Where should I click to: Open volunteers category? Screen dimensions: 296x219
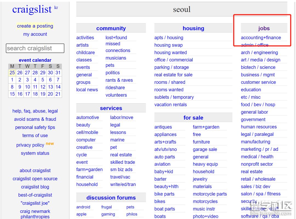(116, 95)
